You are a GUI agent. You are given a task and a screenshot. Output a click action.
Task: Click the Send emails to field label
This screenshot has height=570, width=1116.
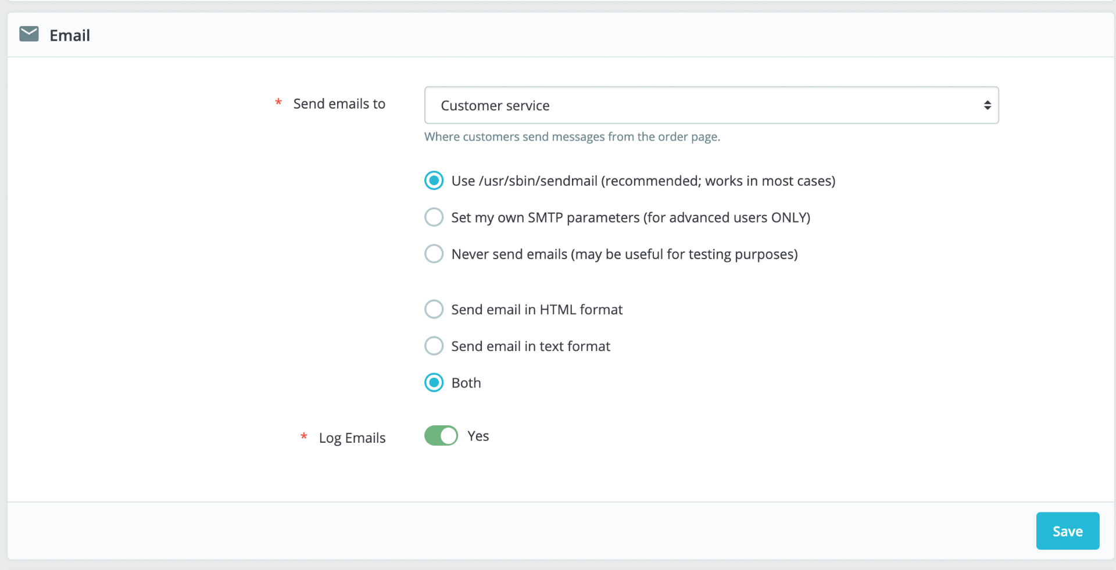click(x=339, y=104)
